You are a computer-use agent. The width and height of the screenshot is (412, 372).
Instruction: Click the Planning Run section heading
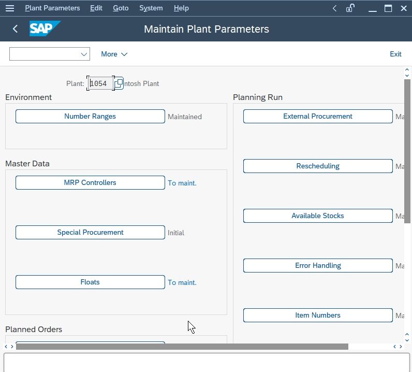(258, 97)
